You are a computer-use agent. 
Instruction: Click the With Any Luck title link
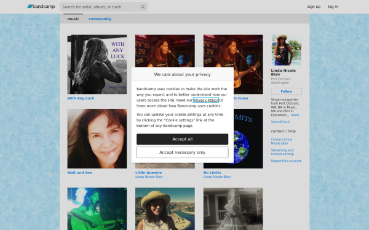pos(81,98)
